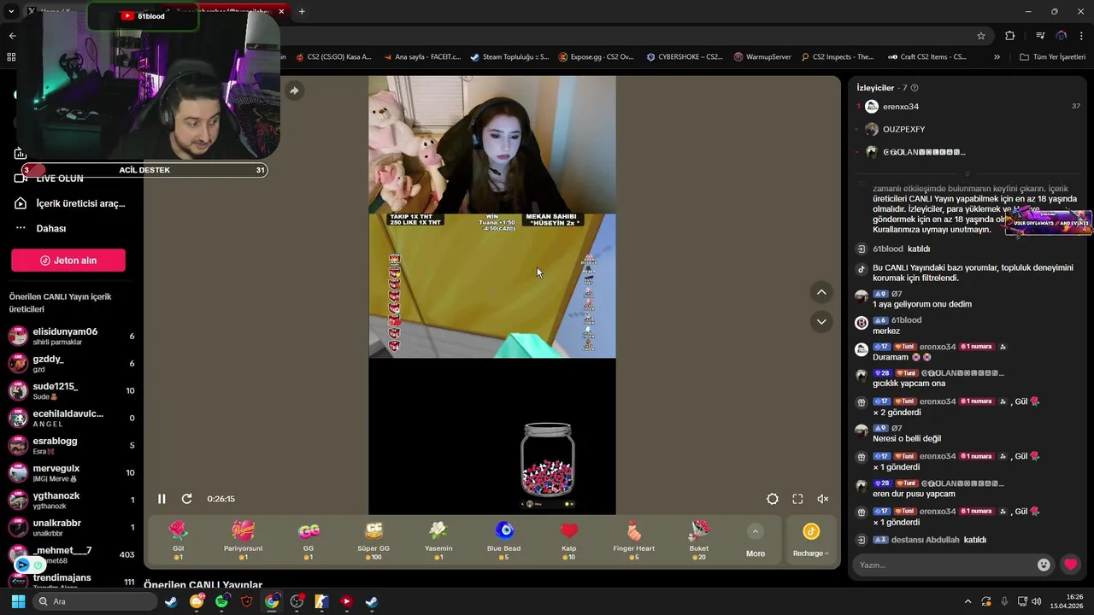Open chat user 61blood saying merkez
The image size is (1094, 615).
pyautogui.click(x=906, y=320)
